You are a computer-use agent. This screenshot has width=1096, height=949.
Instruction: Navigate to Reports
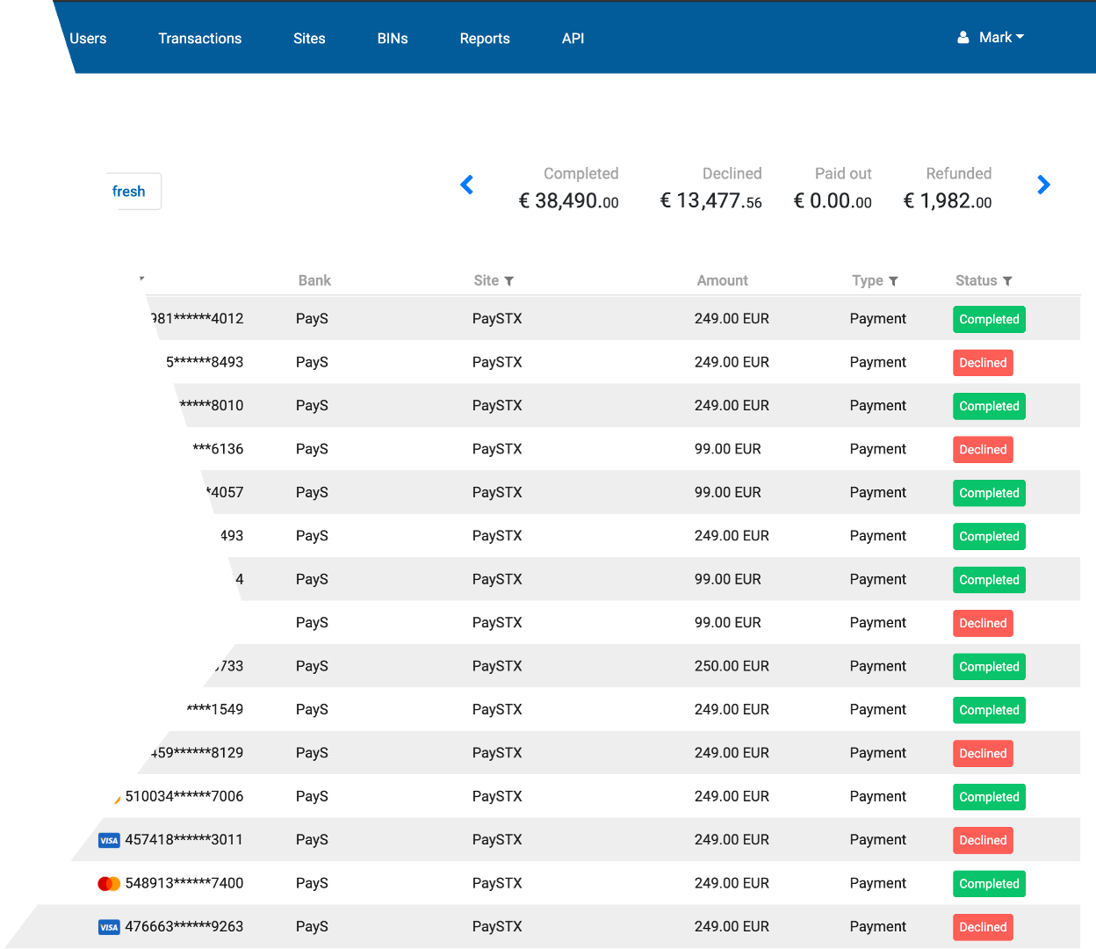coord(485,39)
